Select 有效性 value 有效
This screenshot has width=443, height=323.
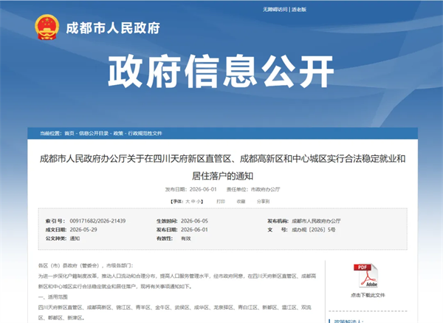pyautogui.click(x=186, y=239)
